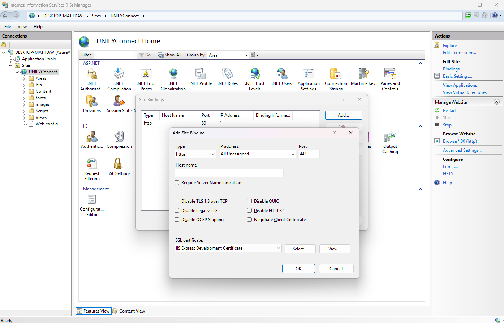
Task: Open the .NET Roles feature icon
Action: point(228,74)
